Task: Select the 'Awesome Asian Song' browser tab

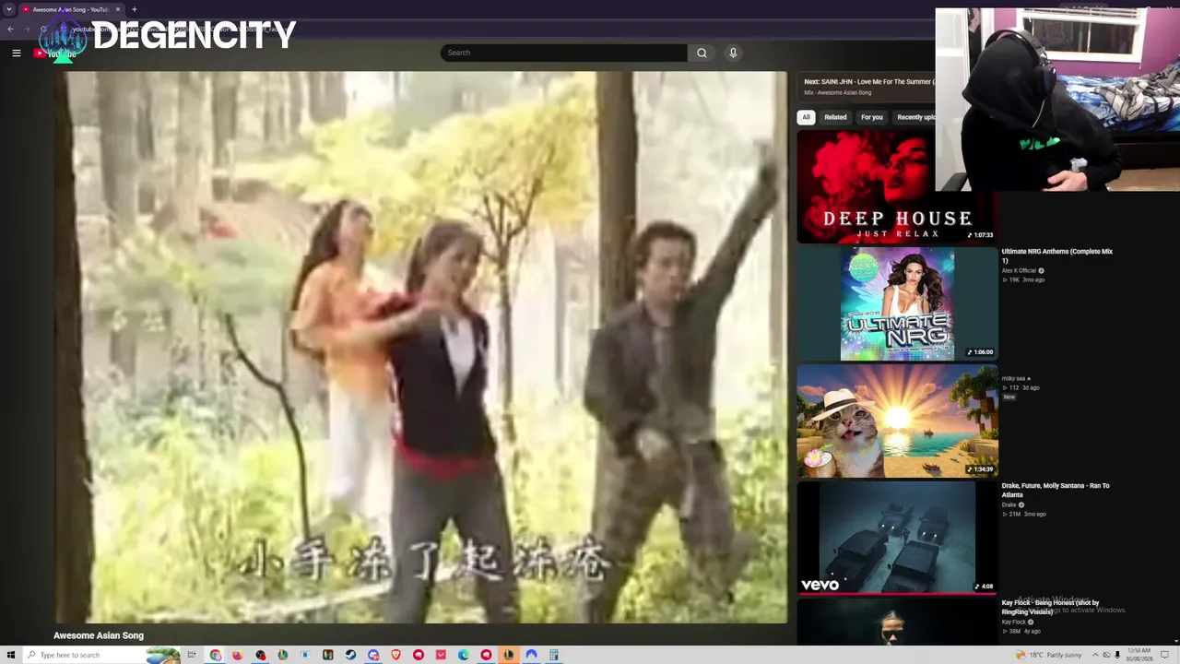Action: tap(71, 9)
